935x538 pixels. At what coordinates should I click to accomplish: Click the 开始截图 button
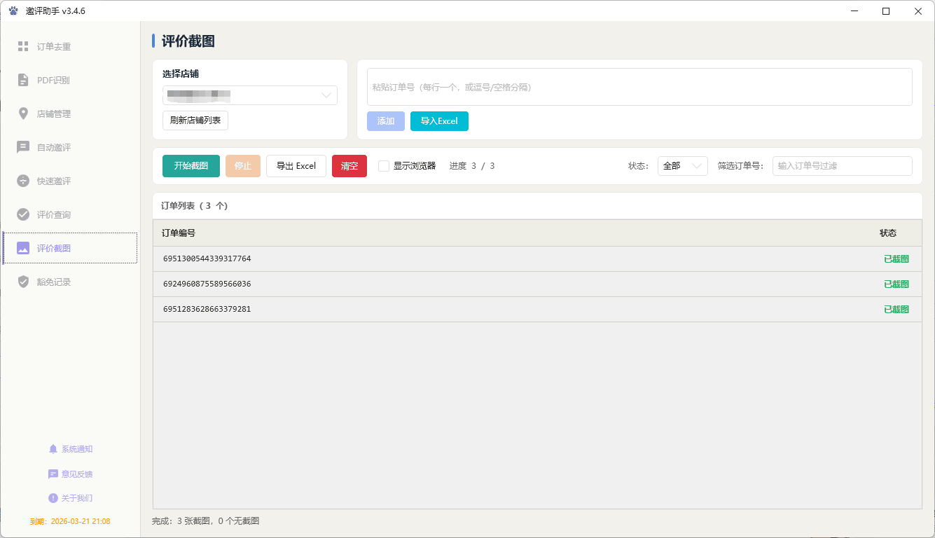point(191,166)
